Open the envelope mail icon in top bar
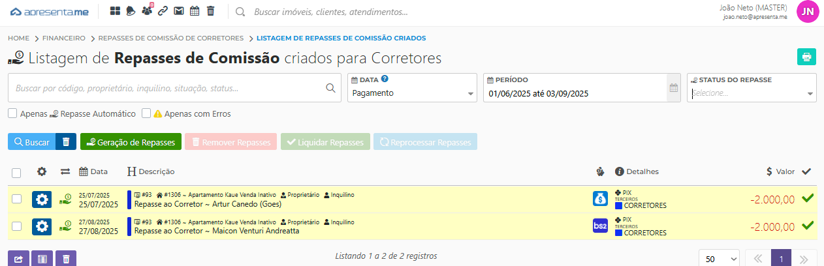 tap(178, 11)
